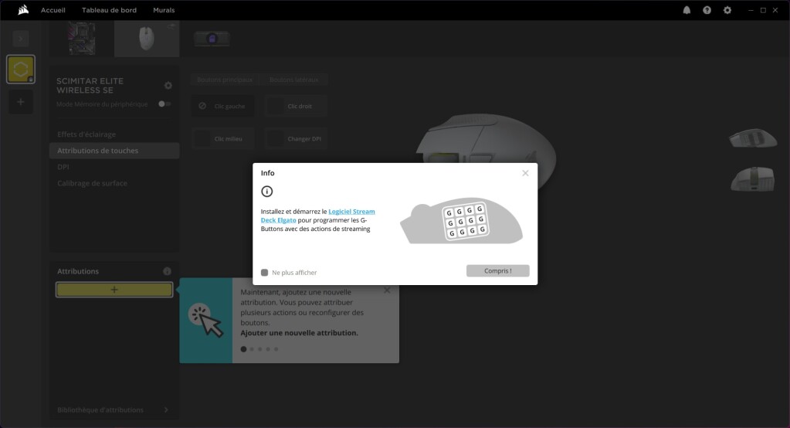
Task: Select the yellow hexagon profile icon
Action: tap(21, 69)
